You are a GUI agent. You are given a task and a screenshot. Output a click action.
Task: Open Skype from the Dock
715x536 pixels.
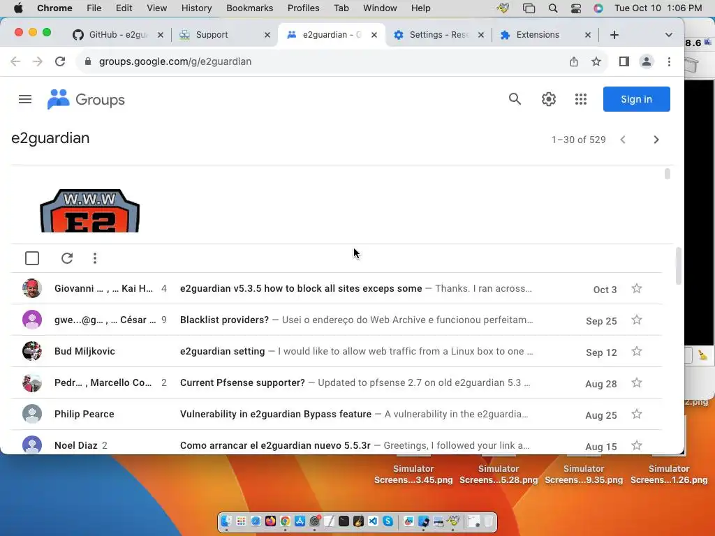(x=388, y=521)
